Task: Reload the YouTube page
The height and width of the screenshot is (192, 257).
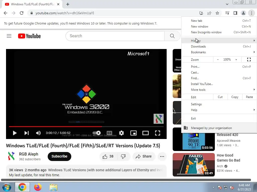Action: 22,13
